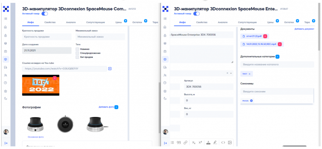Click Кратность продажи input field
The width and height of the screenshot is (322, 149).
47,37
